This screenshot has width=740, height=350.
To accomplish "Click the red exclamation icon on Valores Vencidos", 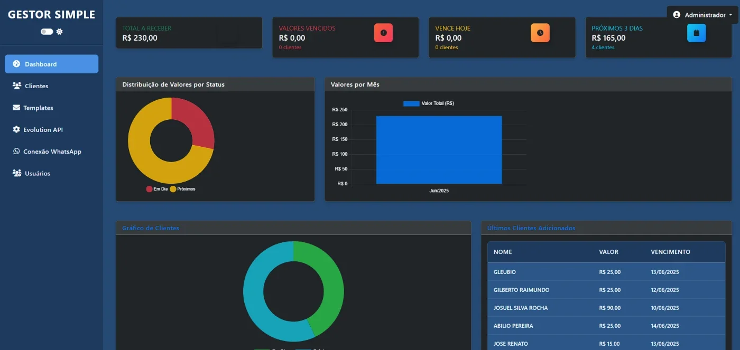I will (384, 33).
